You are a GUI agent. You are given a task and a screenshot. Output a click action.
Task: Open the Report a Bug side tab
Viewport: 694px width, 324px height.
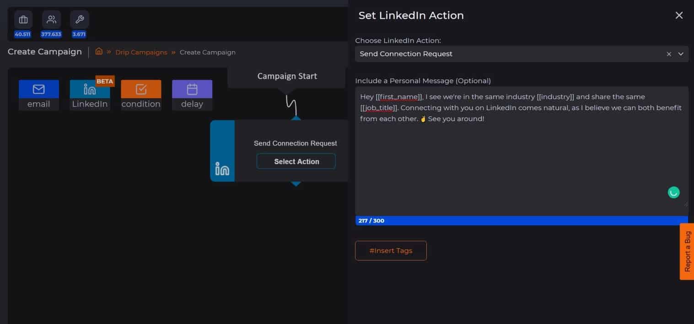coord(687,251)
